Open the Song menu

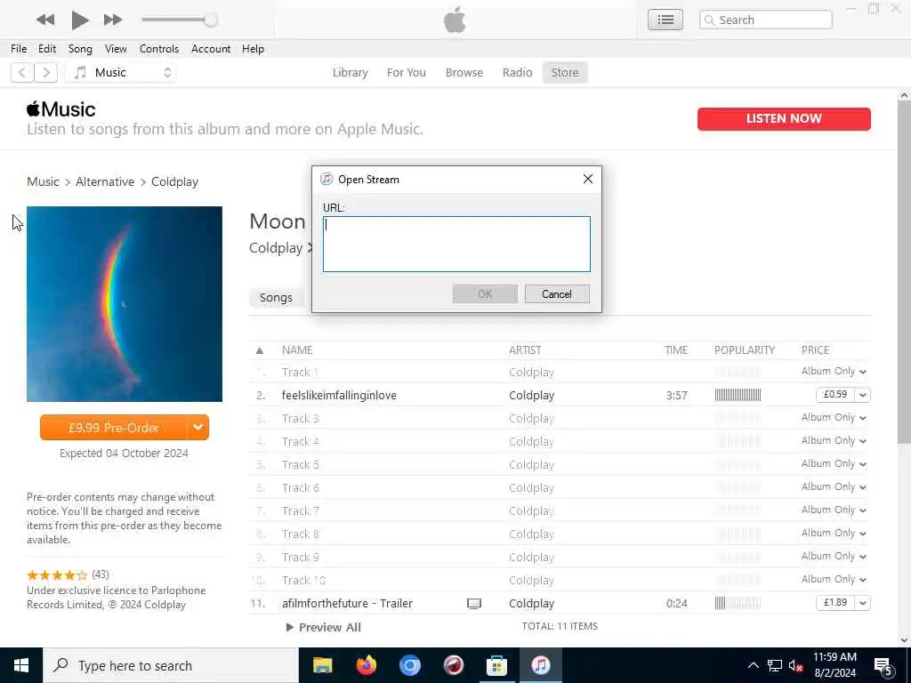[x=80, y=49]
